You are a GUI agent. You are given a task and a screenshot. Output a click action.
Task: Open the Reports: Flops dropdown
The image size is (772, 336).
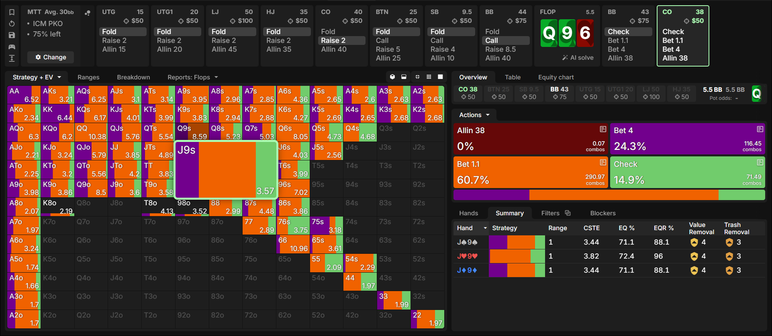[193, 77]
